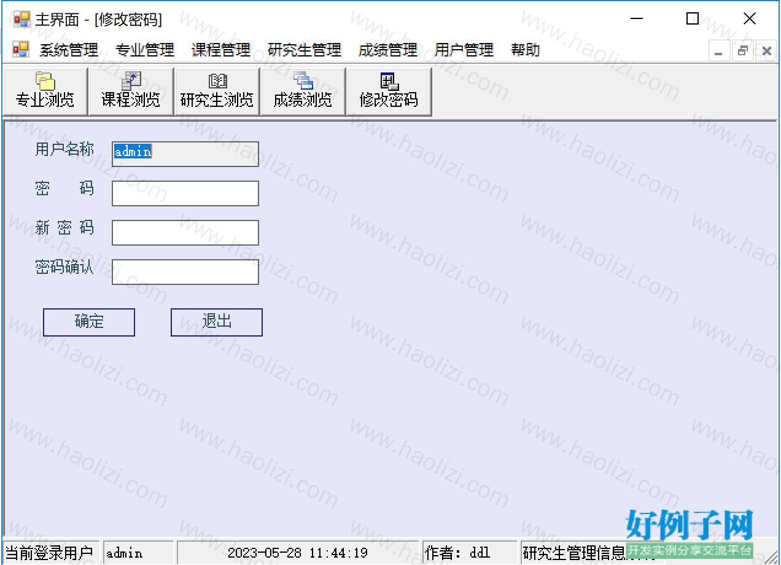
Task: Focus the 密码 input field
Action: [185, 193]
